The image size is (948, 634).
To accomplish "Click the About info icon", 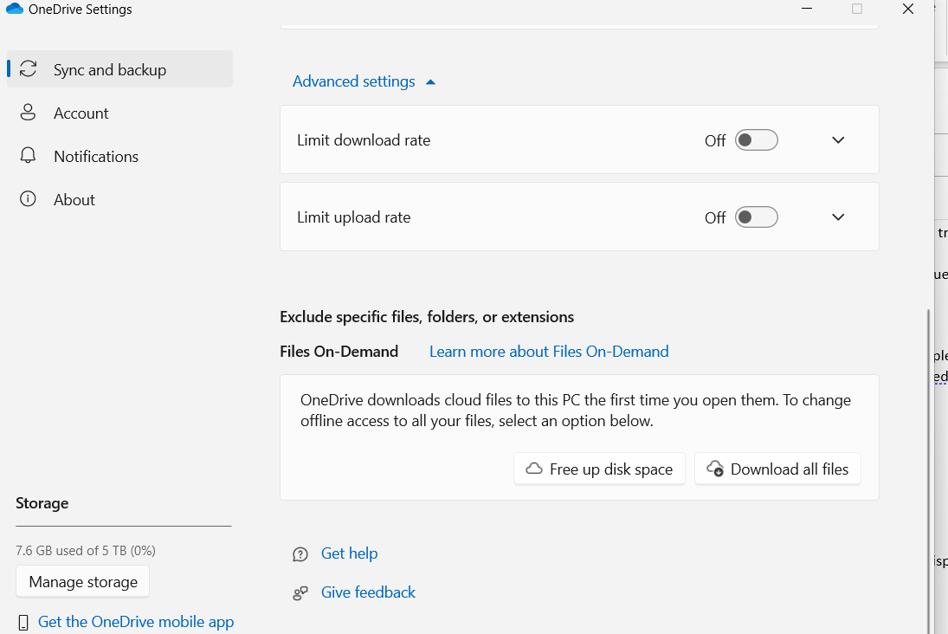I will pos(28,199).
